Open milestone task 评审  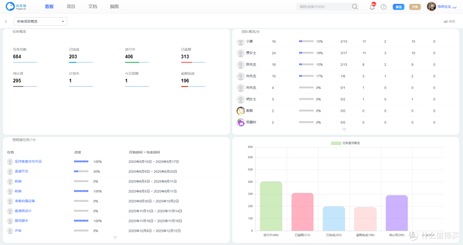pyautogui.click(x=18, y=231)
